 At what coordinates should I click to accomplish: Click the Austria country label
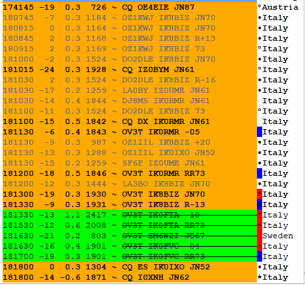(x=280, y=7)
